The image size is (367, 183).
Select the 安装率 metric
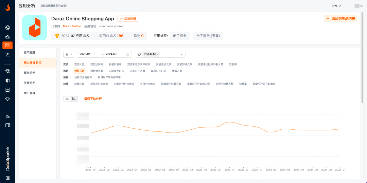point(233,64)
